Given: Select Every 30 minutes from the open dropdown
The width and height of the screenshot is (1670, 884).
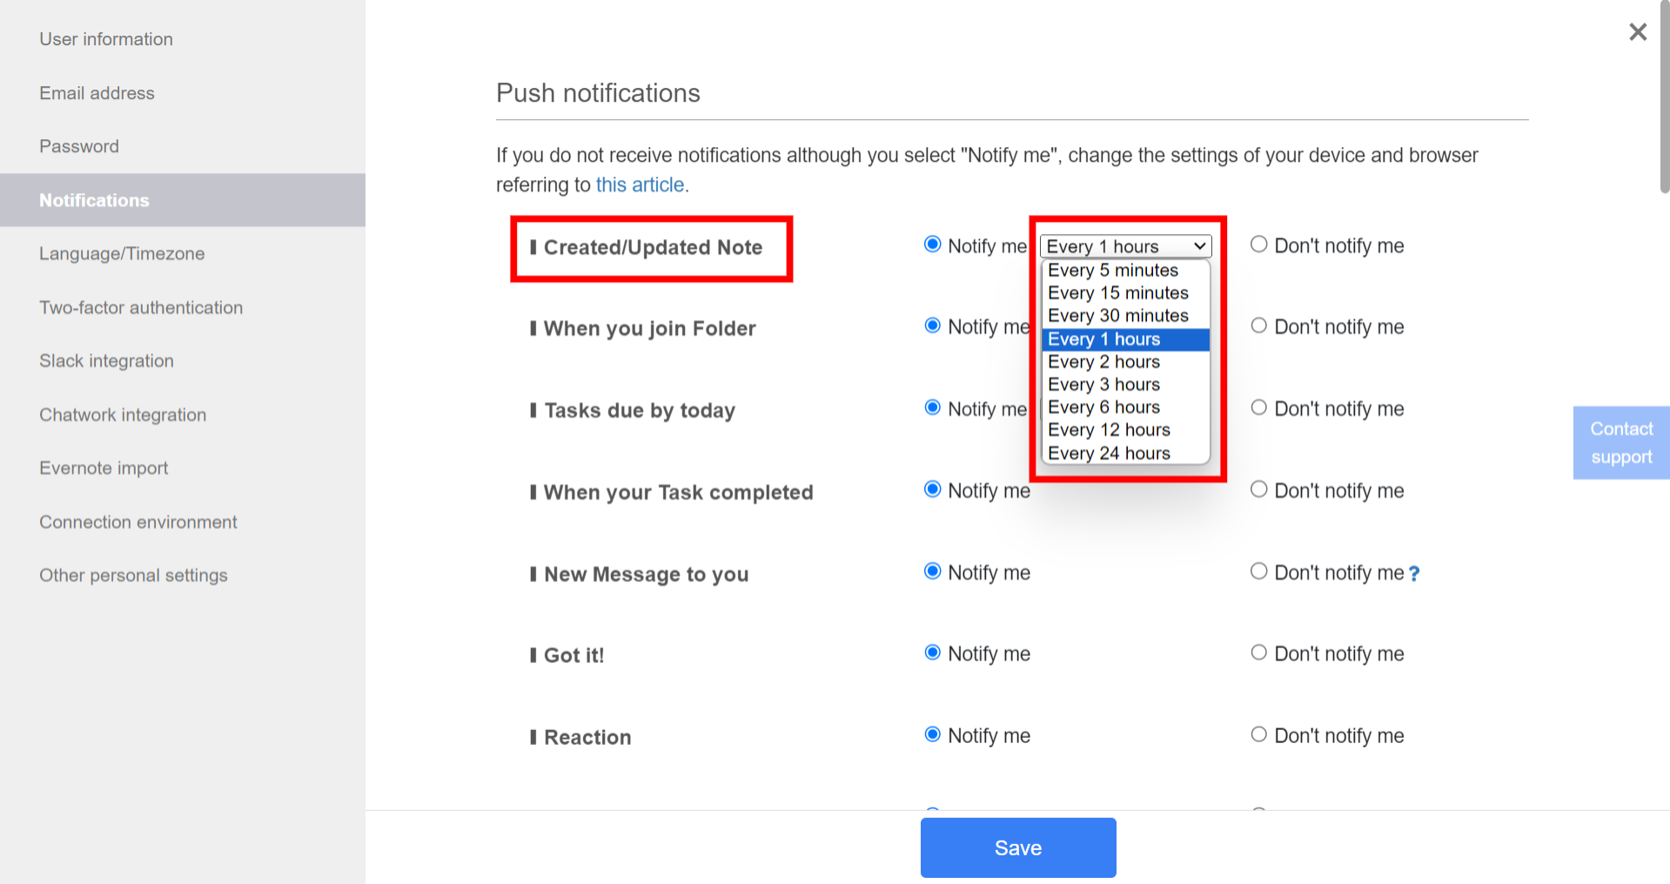Looking at the screenshot, I should coord(1119,316).
